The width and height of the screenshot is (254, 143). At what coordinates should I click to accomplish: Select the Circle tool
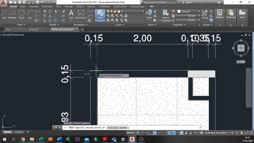(21, 14)
